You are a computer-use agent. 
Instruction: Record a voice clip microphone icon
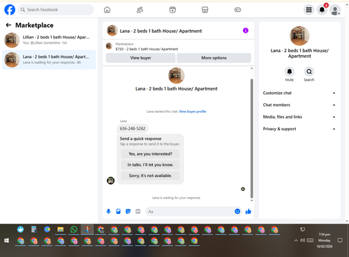point(108,211)
